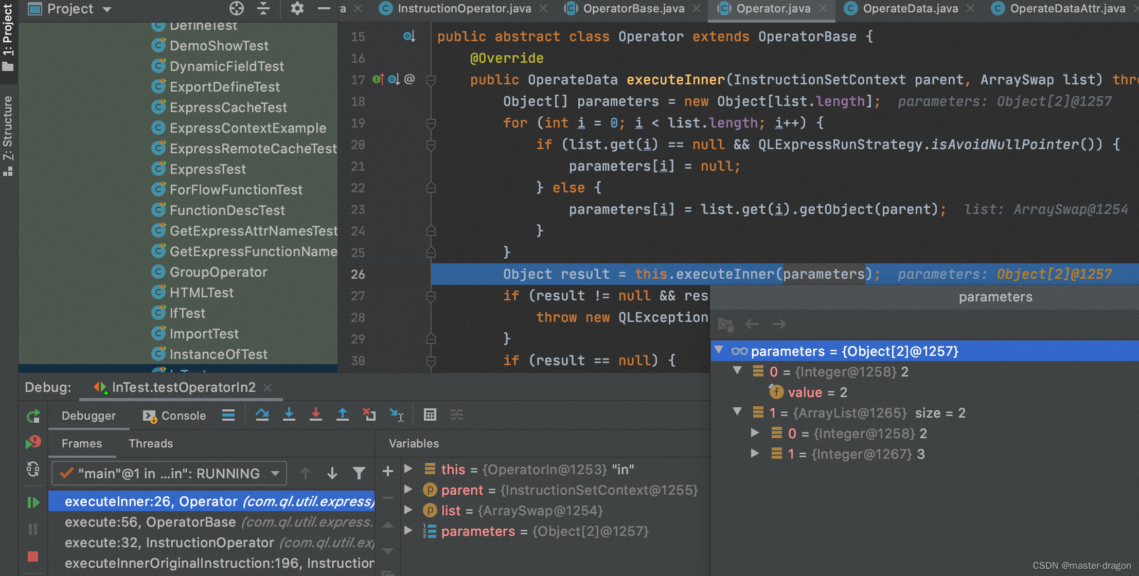The height and width of the screenshot is (576, 1139).
Task: Open the Operator.java editor tab
Action: point(771,9)
